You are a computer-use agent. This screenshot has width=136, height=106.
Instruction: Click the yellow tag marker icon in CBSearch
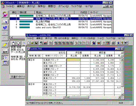pyautogui.click(x=5, y=45)
